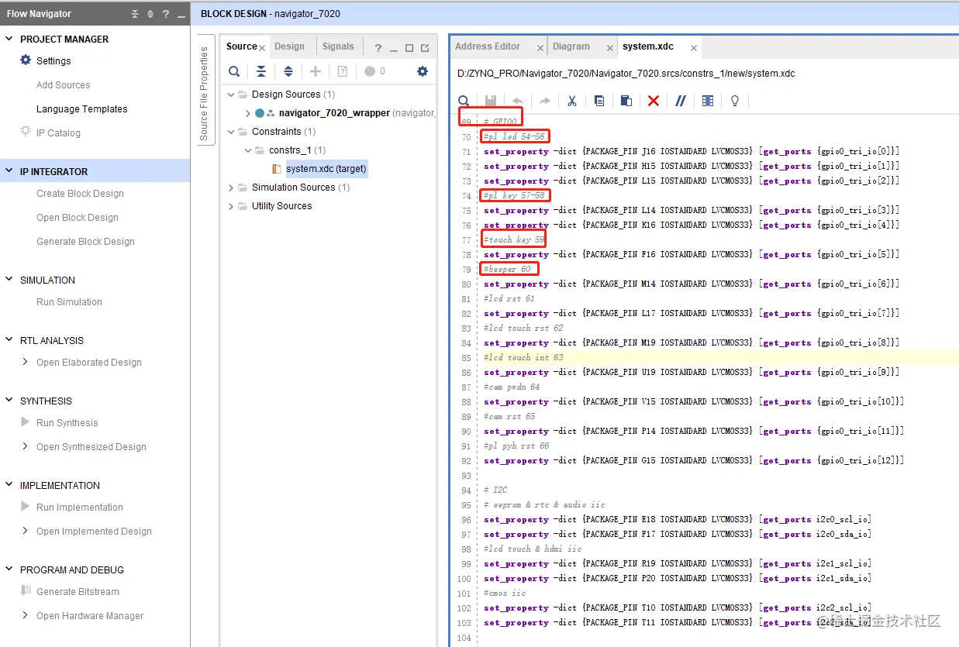Image resolution: width=959 pixels, height=647 pixels.
Task: Toggle line comments with the double-slash icon
Action: click(x=680, y=101)
